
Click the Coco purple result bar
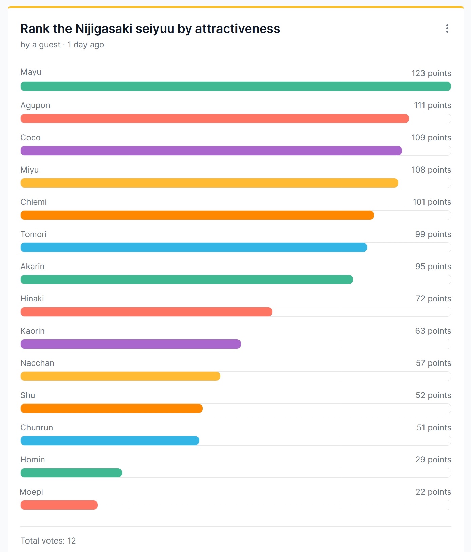point(211,151)
